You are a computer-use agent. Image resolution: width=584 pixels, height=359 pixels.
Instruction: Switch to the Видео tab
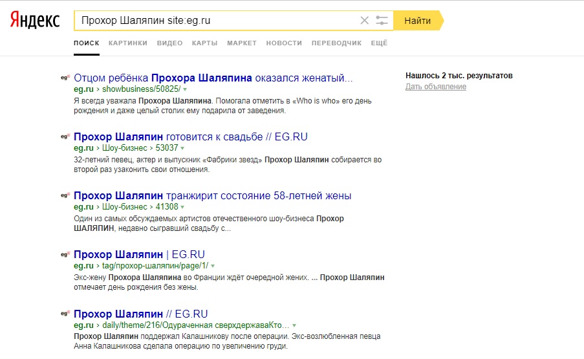(169, 43)
